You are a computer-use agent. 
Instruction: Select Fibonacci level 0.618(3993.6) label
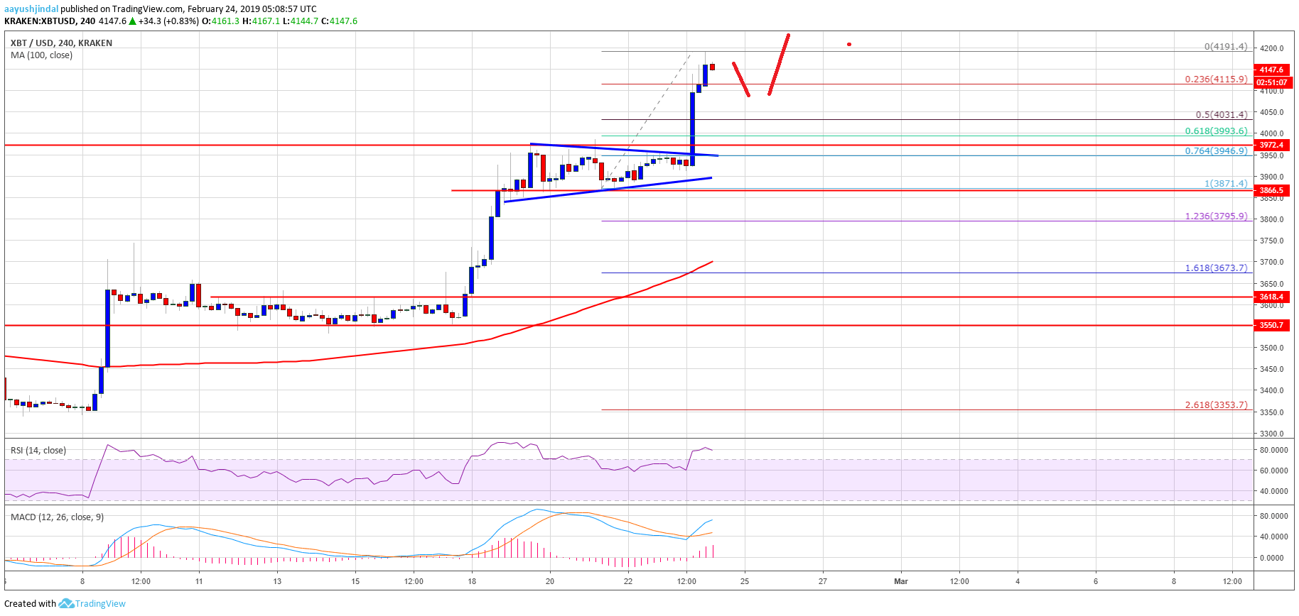tap(1216, 131)
